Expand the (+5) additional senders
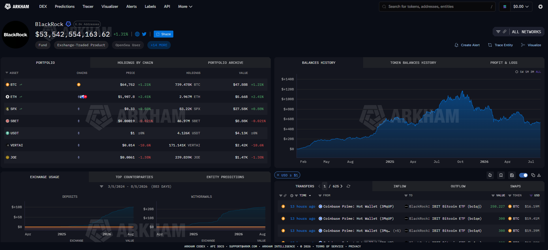 click(397, 231)
